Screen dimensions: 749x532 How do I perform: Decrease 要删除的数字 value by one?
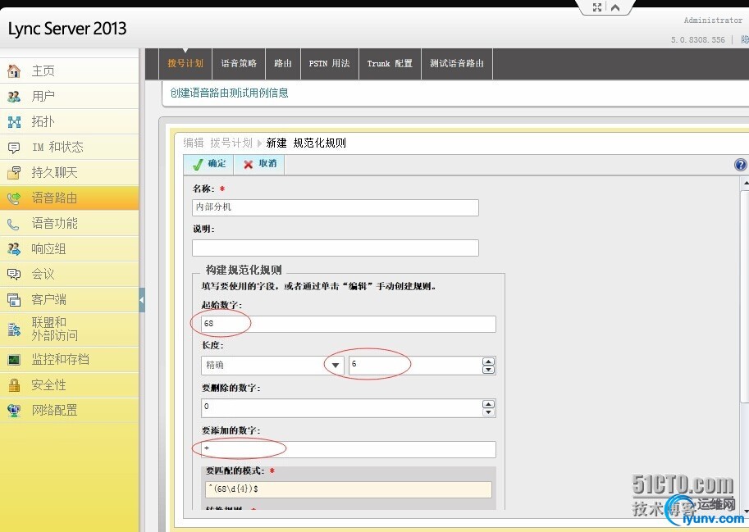[x=488, y=412]
